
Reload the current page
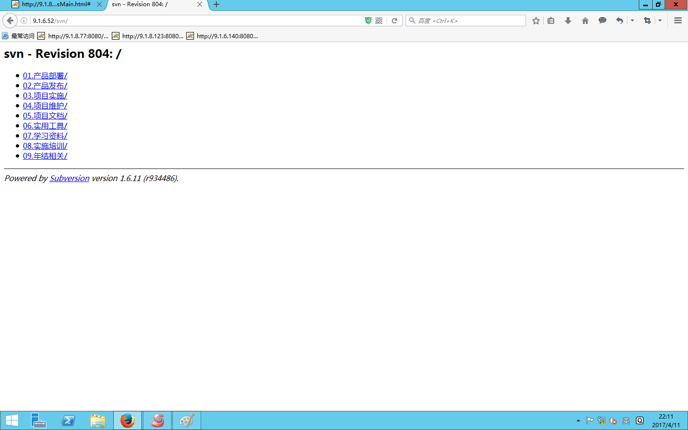[x=394, y=21]
